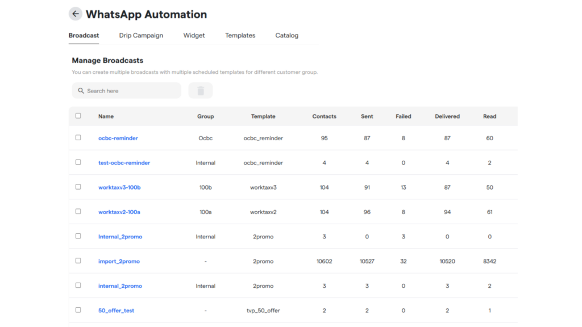Open the Internal_2promo broadcast link
This screenshot has height=327, width=582.
pyautogui.click(x=120, y=237)
